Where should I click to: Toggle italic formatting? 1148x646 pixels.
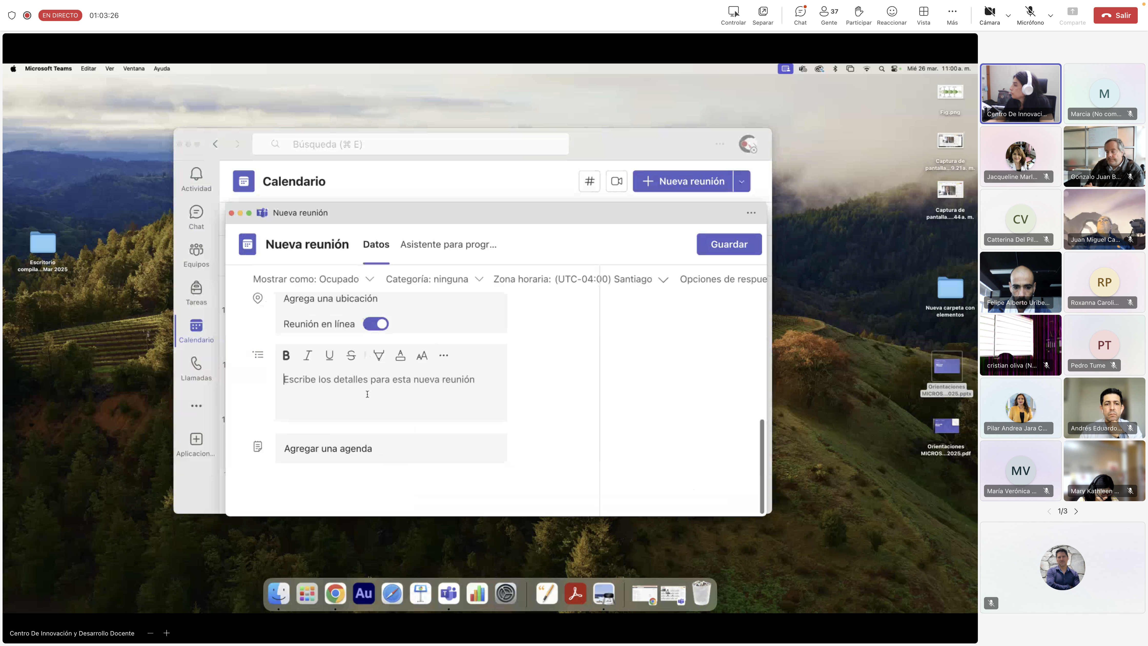[307, 355]
